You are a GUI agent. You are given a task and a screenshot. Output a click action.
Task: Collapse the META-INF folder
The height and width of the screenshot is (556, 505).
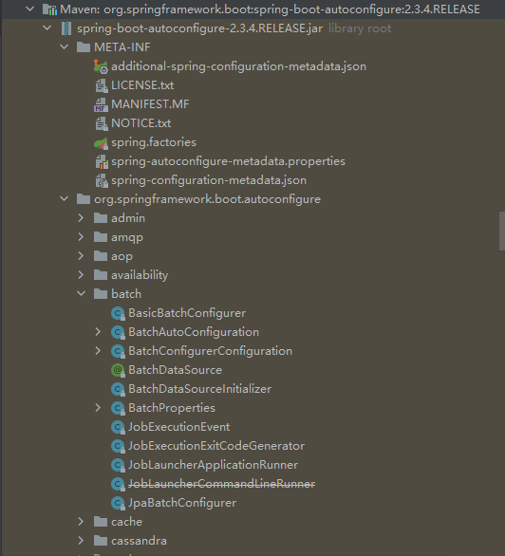(65, 46)
